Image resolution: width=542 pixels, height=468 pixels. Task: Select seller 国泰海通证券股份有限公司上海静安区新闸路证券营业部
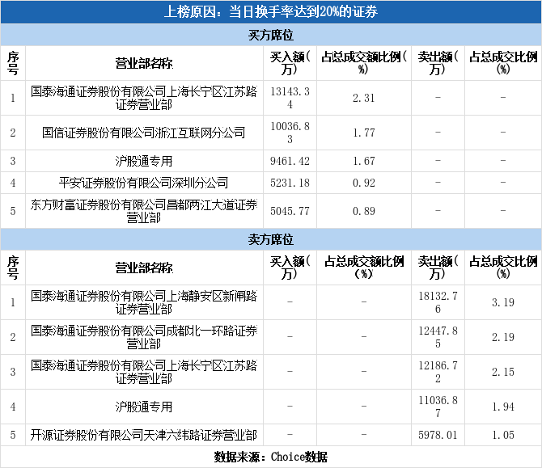[144, 302]
